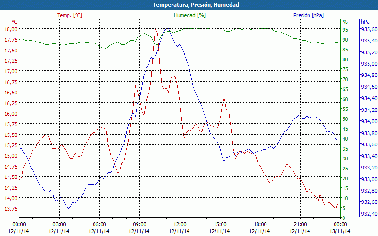The image size is (378, 236).
Task: Click time axis label '12:00'
Action: [x=180, y=225]
